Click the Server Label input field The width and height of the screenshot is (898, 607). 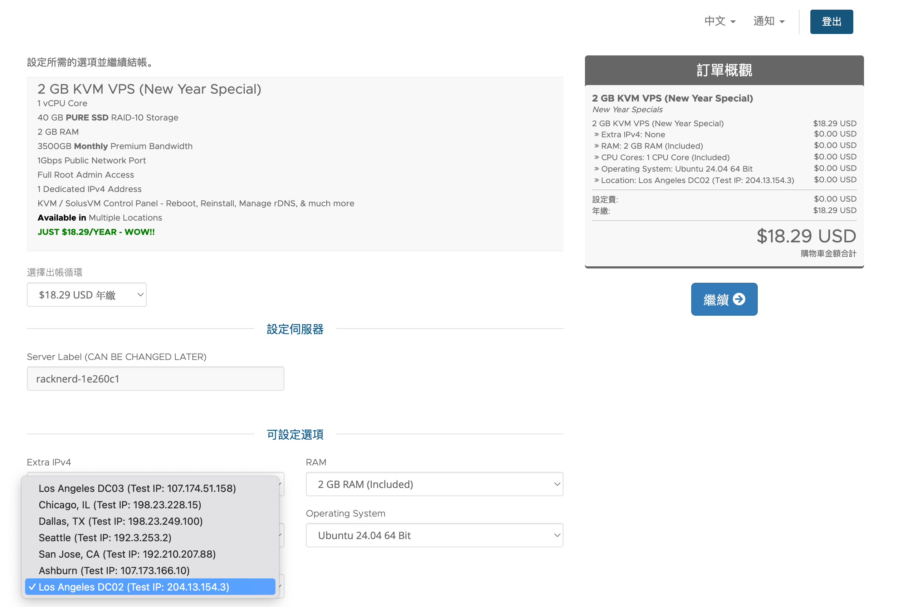coord(155,379)
